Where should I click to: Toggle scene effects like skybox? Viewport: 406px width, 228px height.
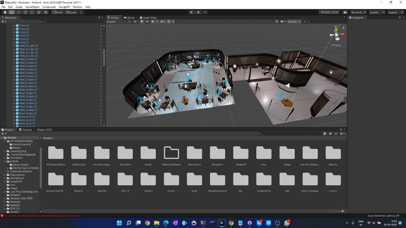pyautogui.click(x=153, y=22)
